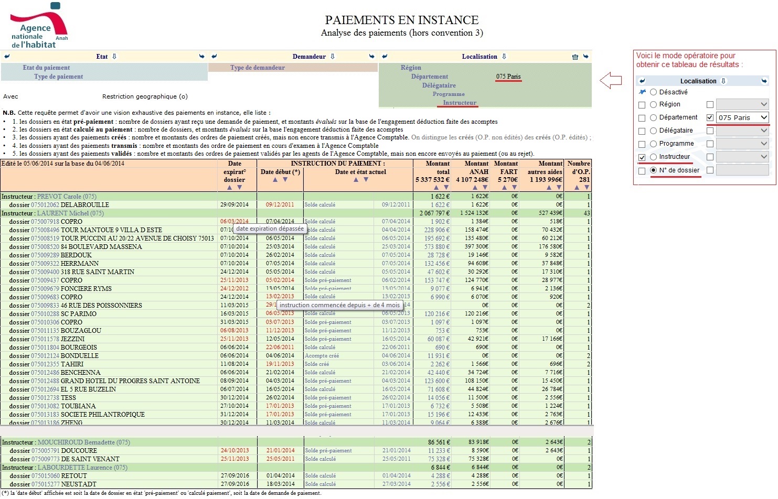This screenshot has height=499, width=778.
Task: Click Etat du paiement in the Etat panel
Action: [46, 68]
